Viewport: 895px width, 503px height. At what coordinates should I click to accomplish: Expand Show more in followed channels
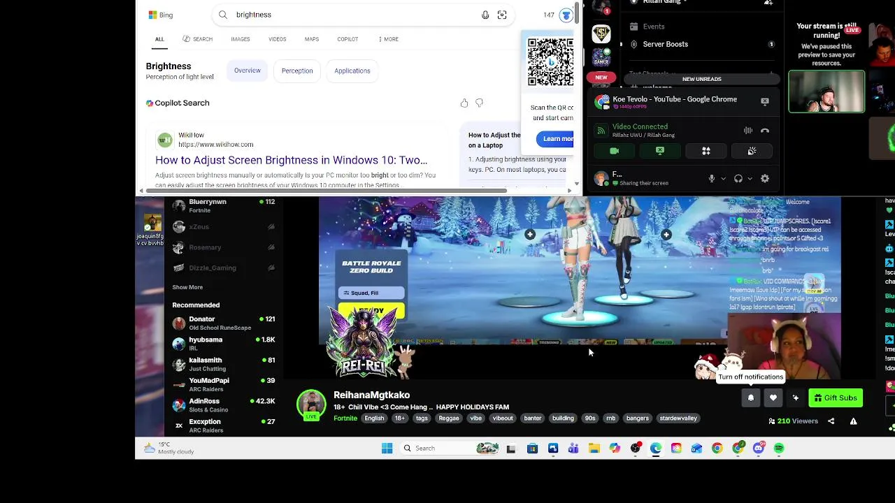pyautogui.click(x=187, y=287)
